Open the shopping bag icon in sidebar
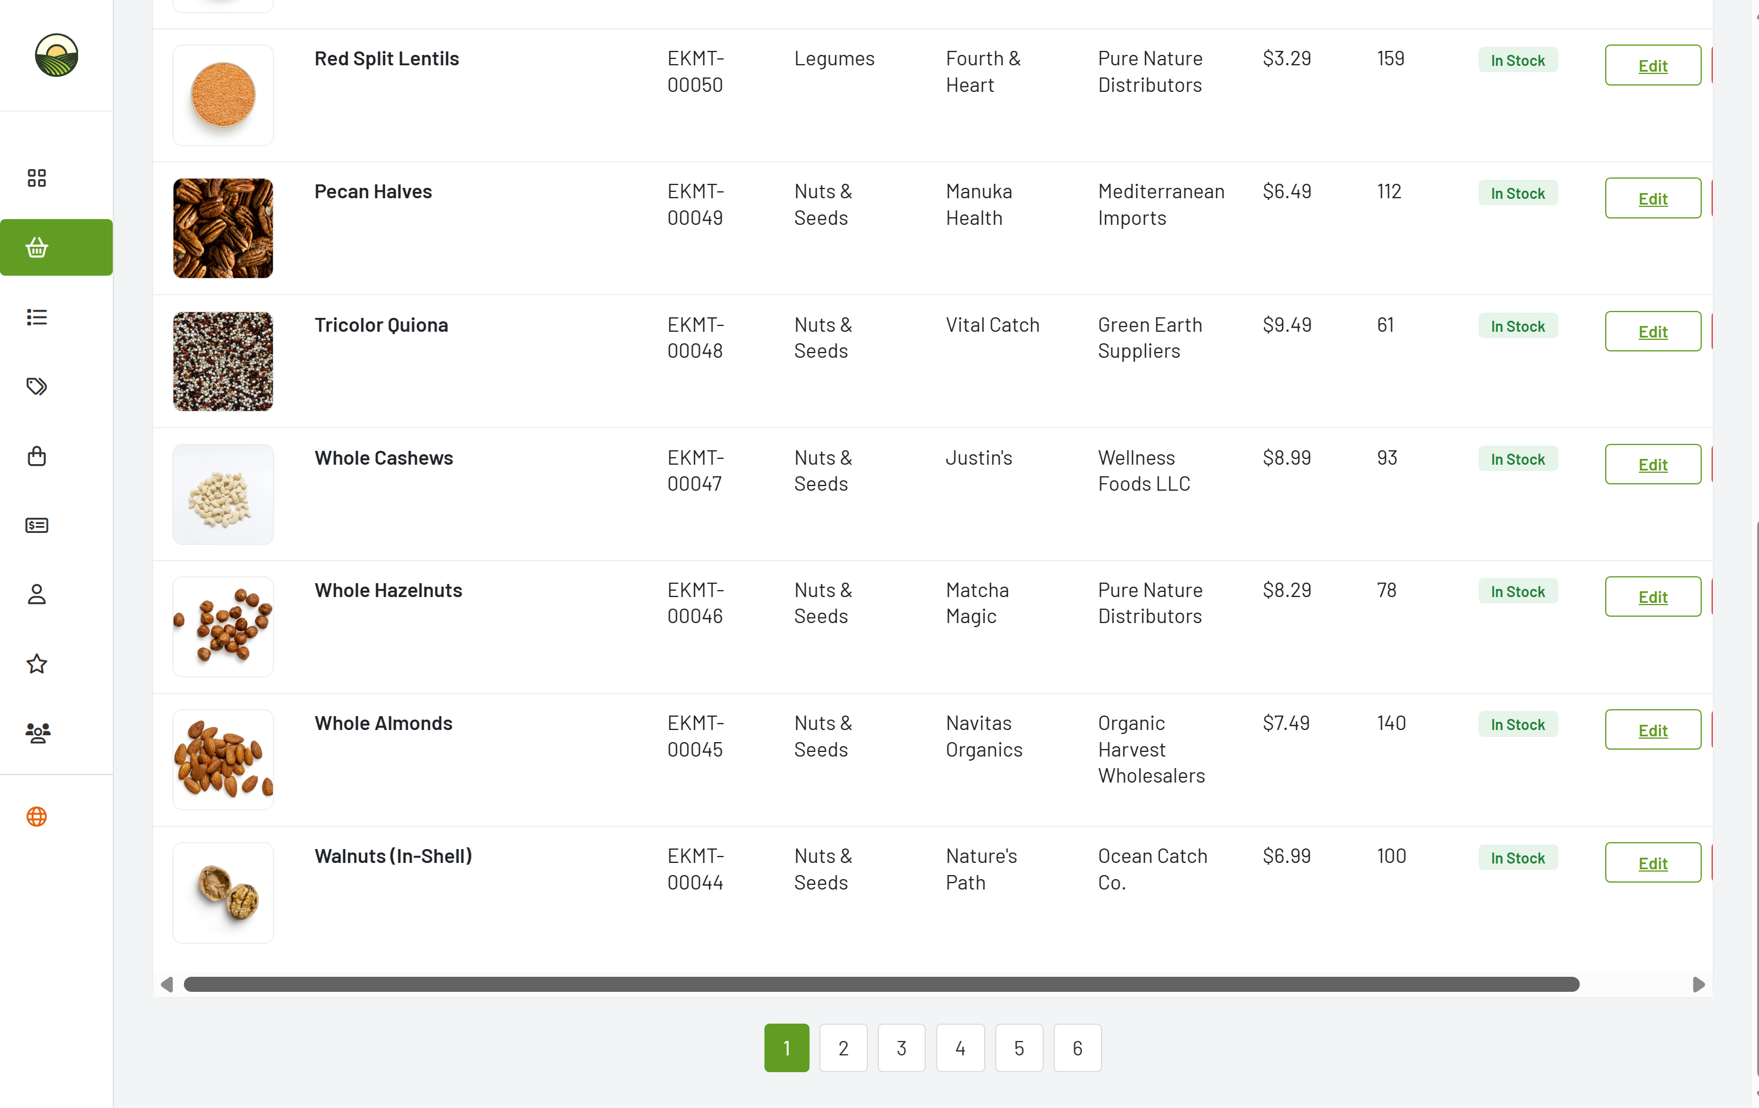This screenshot has height=1108, width=1759. coord(36,456)
